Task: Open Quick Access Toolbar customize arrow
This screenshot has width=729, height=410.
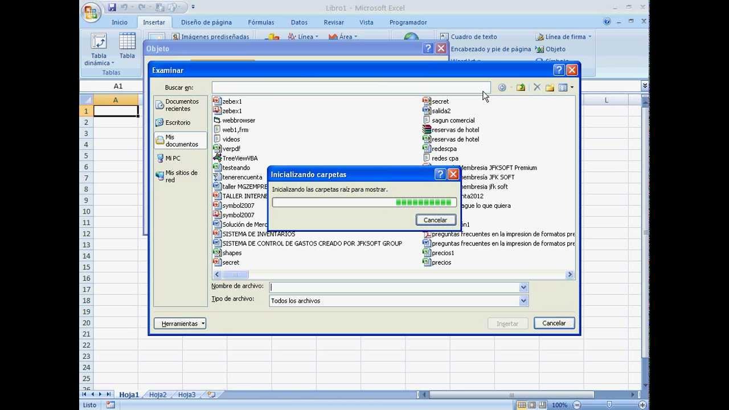Action: pyautogui.click(x=193, y=7)
